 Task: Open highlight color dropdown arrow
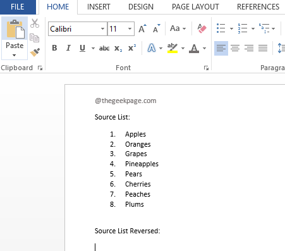coord(183,48)
